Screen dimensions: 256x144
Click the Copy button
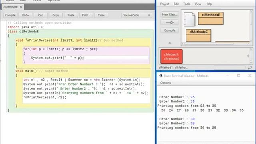pos(56,15)
